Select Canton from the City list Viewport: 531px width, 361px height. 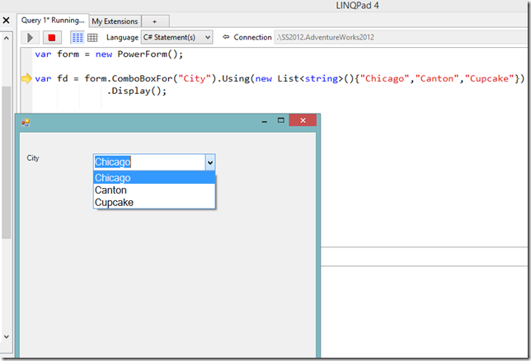pyautogui.click(x=154, y=190)
